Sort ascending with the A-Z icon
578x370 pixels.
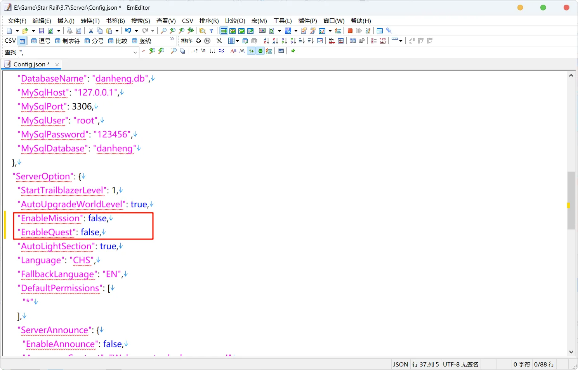266,41
